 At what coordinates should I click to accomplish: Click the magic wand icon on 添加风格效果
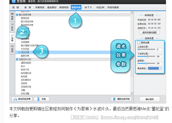15,99
